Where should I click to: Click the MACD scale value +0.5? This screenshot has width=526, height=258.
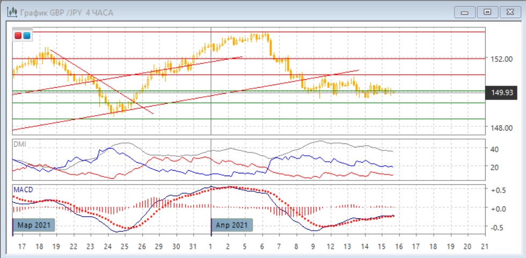pos(498,190)
